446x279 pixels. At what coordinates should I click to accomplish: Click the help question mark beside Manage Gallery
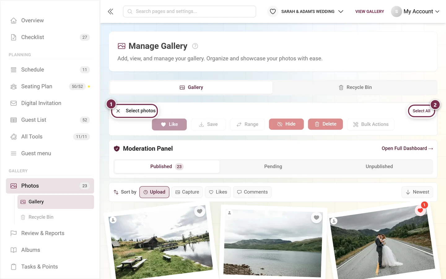click(195, 46)
